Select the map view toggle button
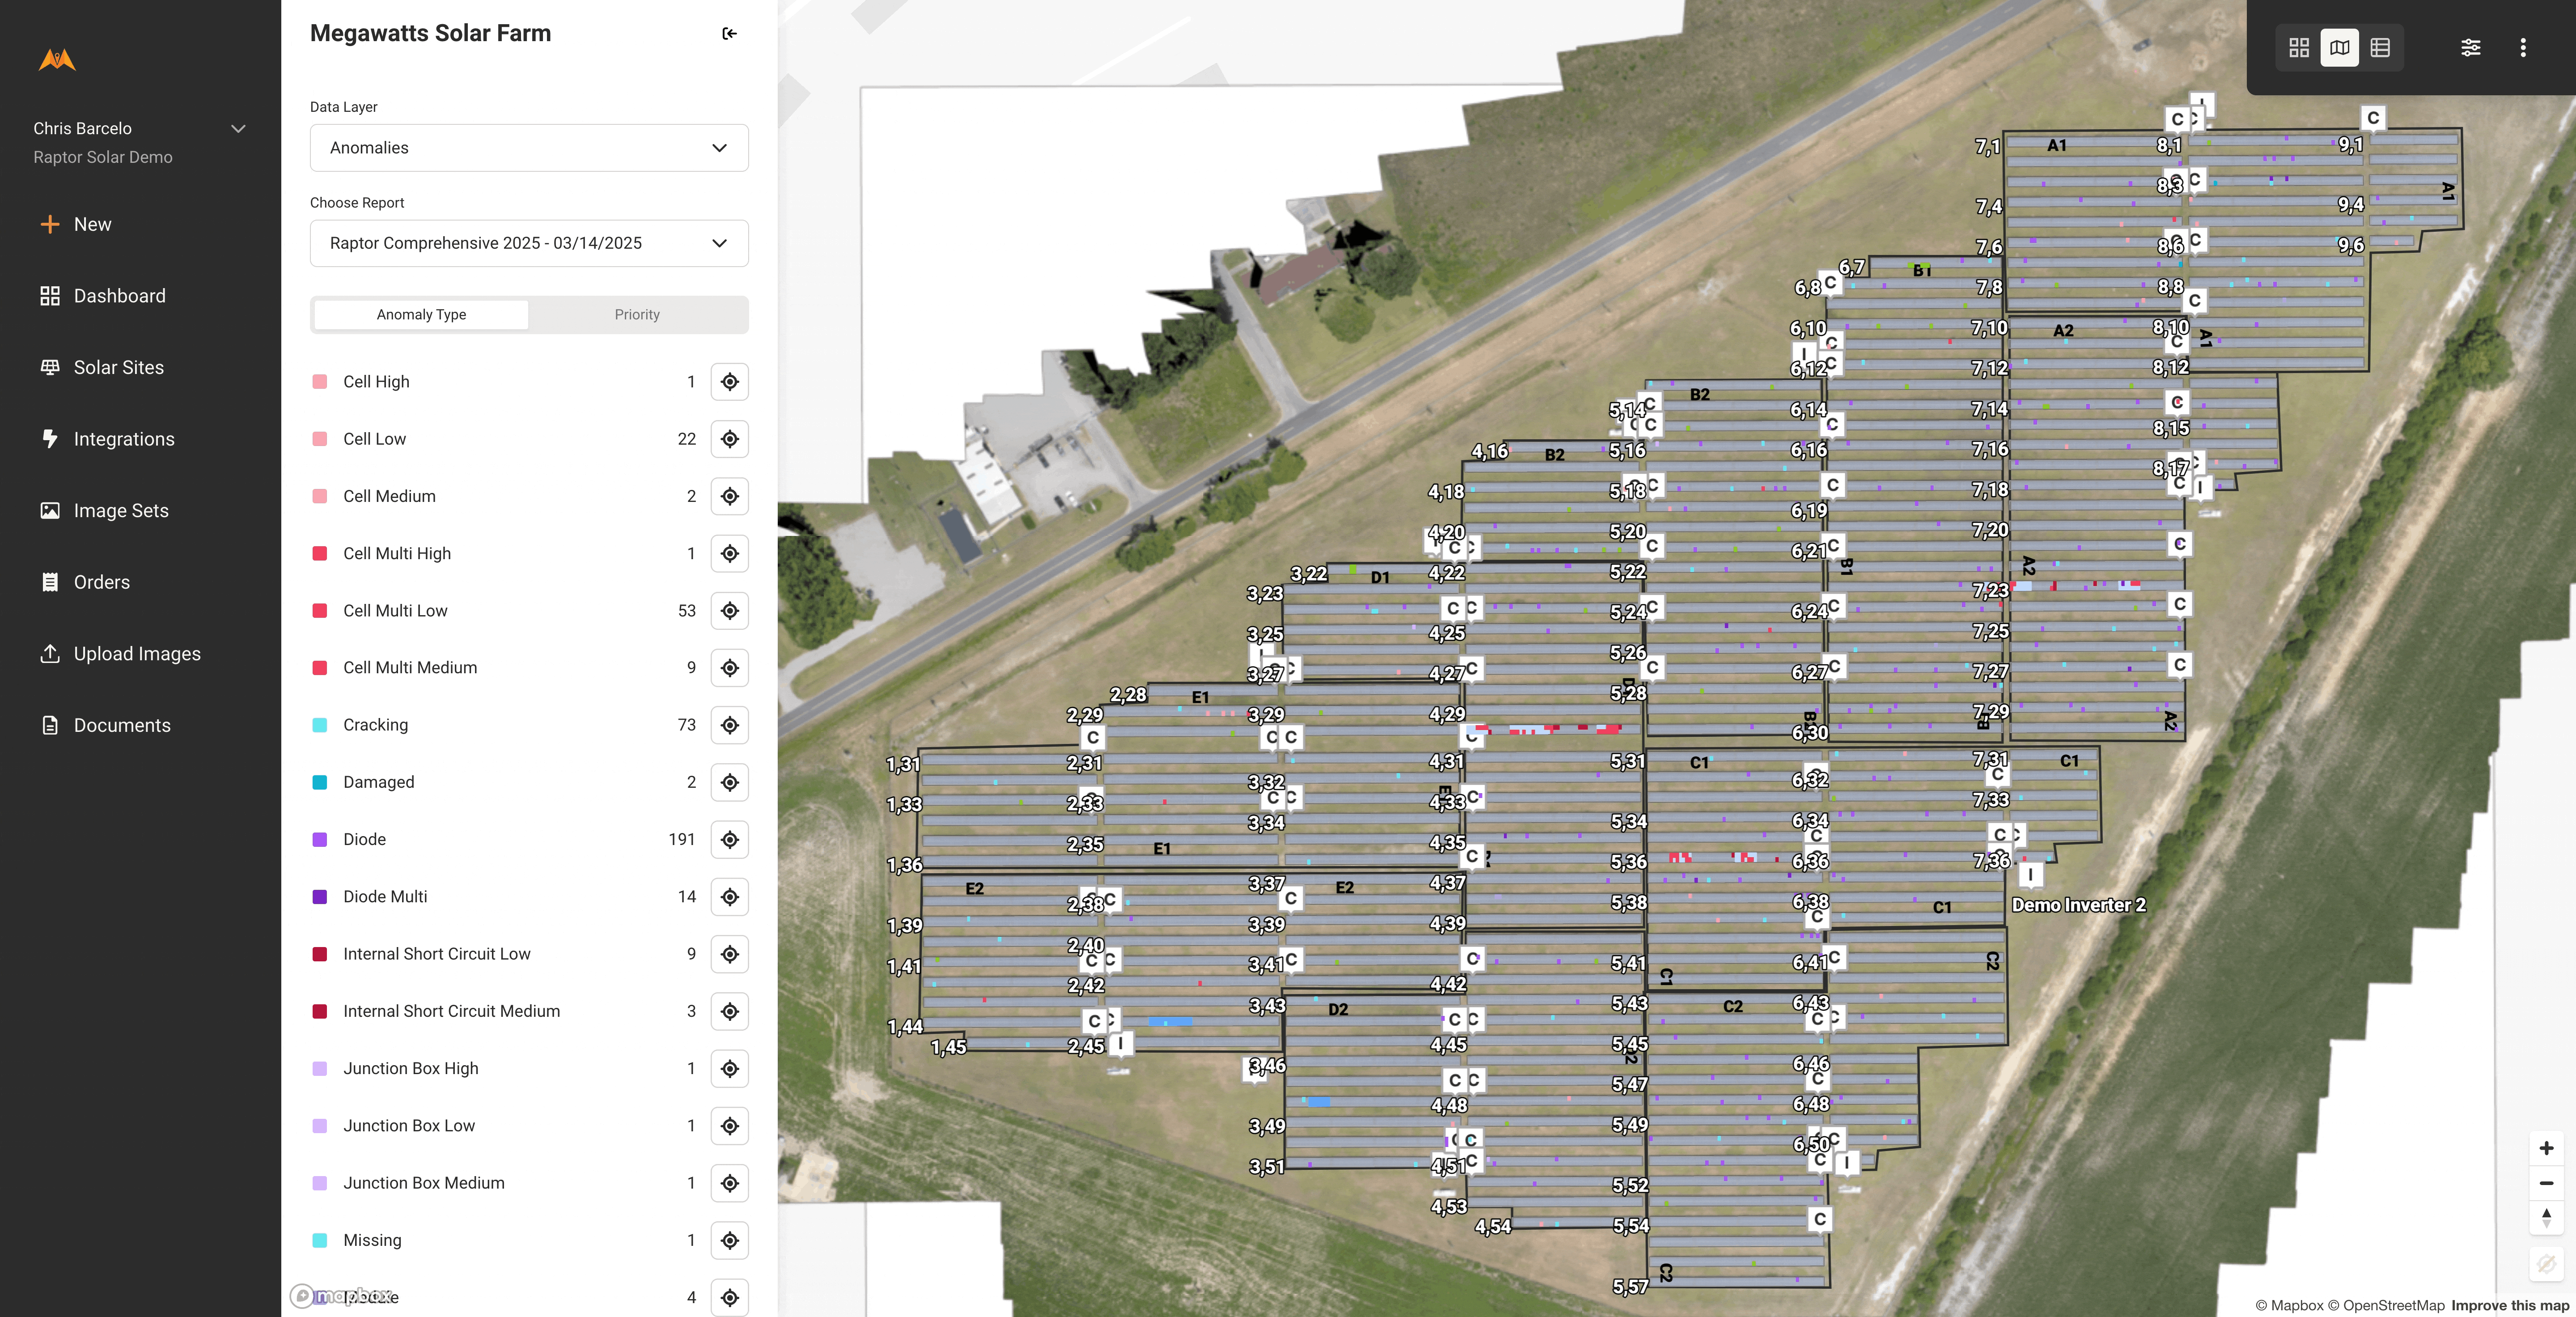 point(2339,48)
